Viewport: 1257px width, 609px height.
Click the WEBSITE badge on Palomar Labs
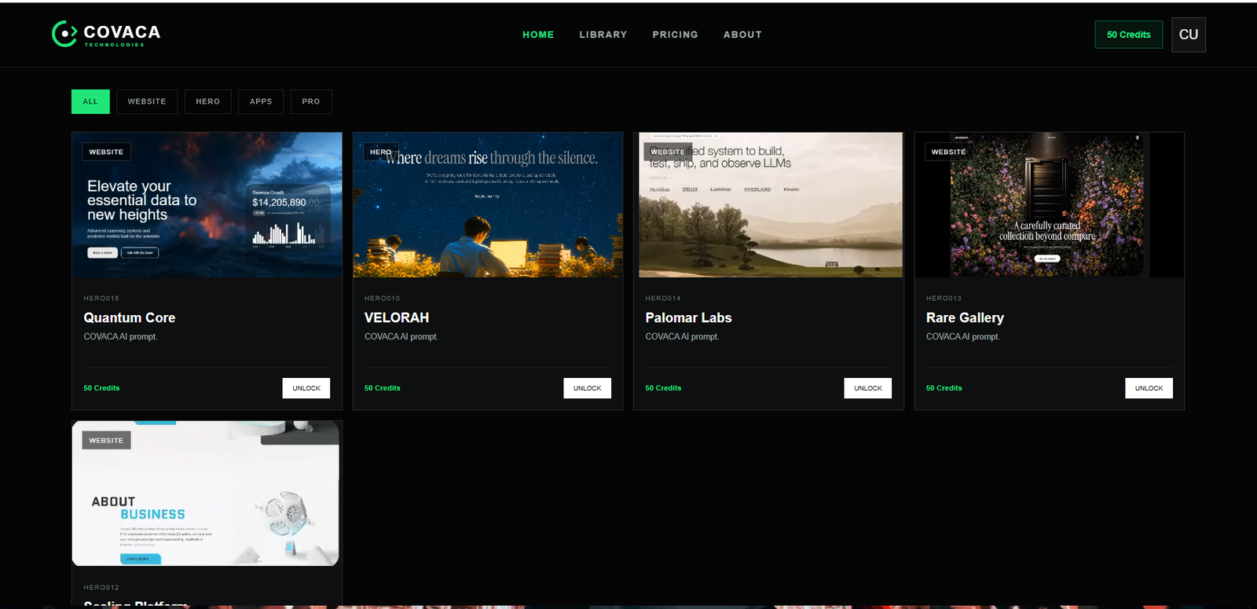coord(668,152)
